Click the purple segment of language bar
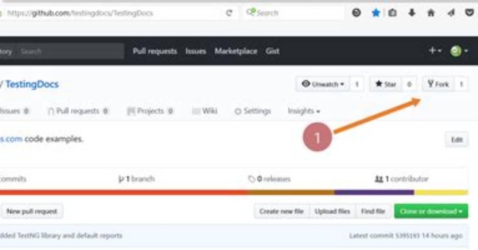478x250 pixels. pyautogui.click(x=374, y=193)
